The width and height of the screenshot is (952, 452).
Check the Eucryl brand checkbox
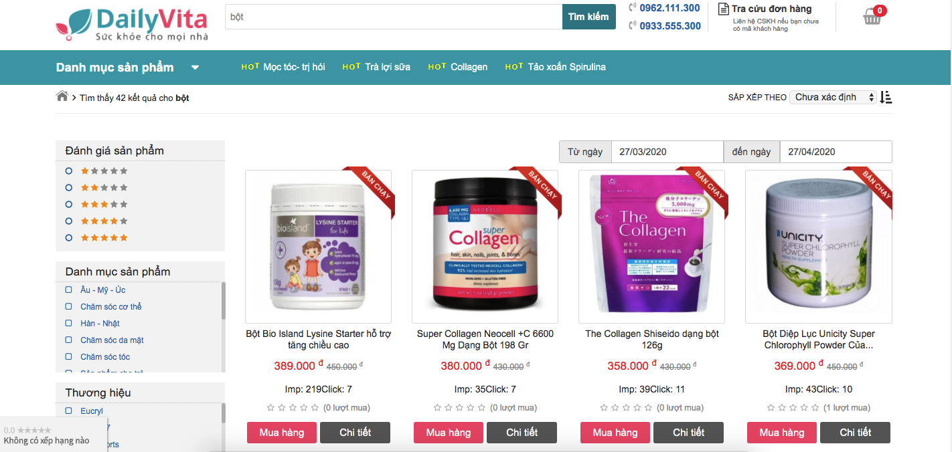click(x=68, y=411)
